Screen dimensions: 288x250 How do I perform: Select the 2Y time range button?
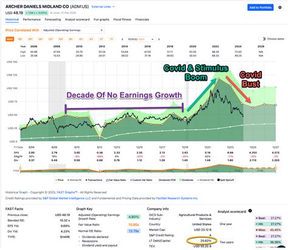point(101,39)
